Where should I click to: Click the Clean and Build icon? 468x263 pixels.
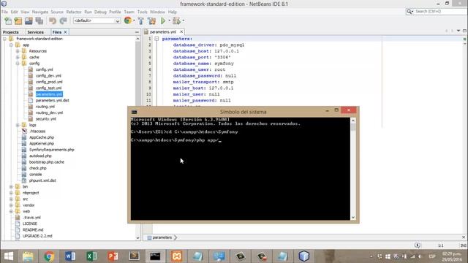[x=151, y=20]
